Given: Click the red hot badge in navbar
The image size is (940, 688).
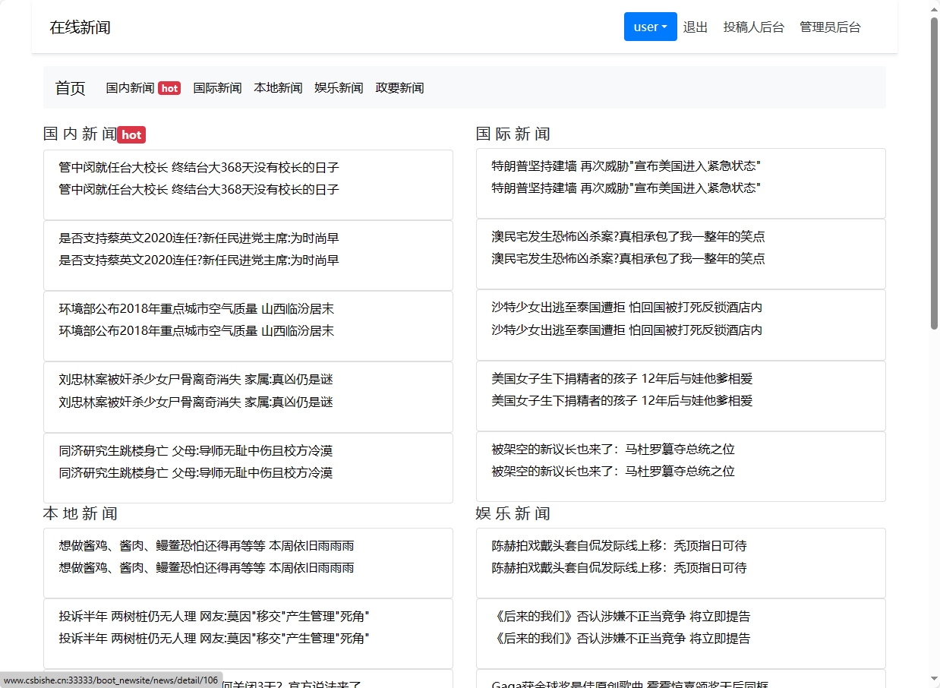Looking at the screenshot, I should [169, 88].
